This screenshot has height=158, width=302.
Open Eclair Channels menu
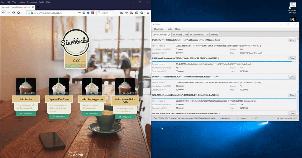click(x=158, y=29)
